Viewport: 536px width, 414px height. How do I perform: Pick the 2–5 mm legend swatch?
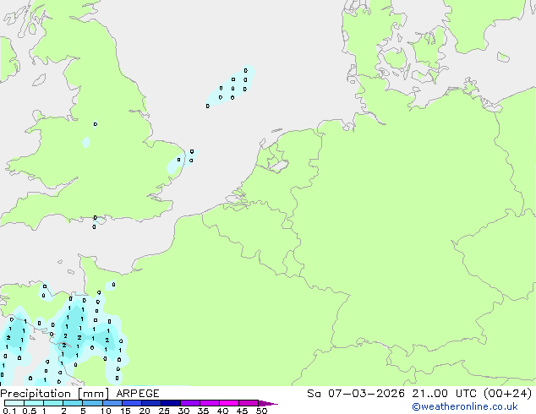click(73, 403)
